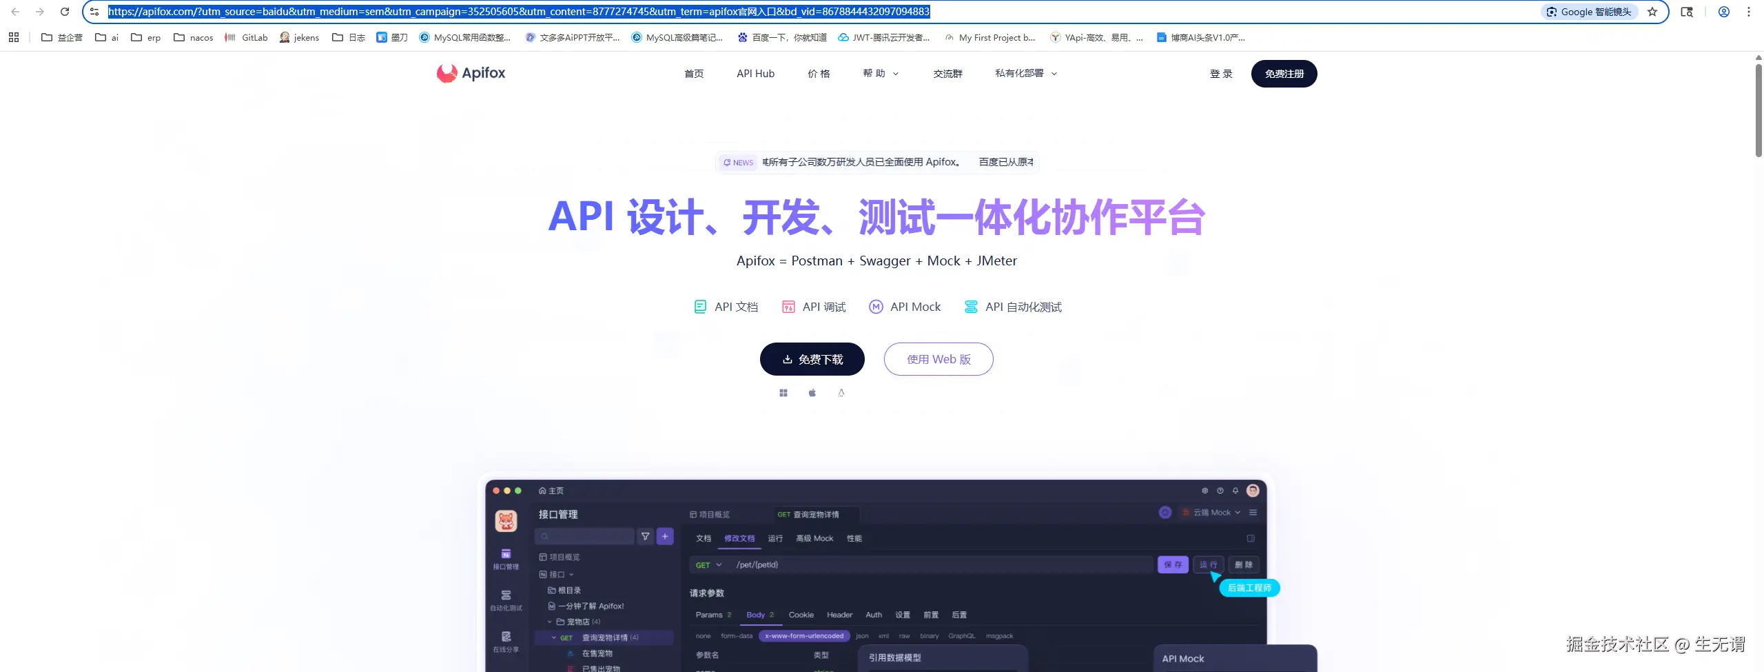Select the API 自动化测试 feature

click(x=1013, y=307)
